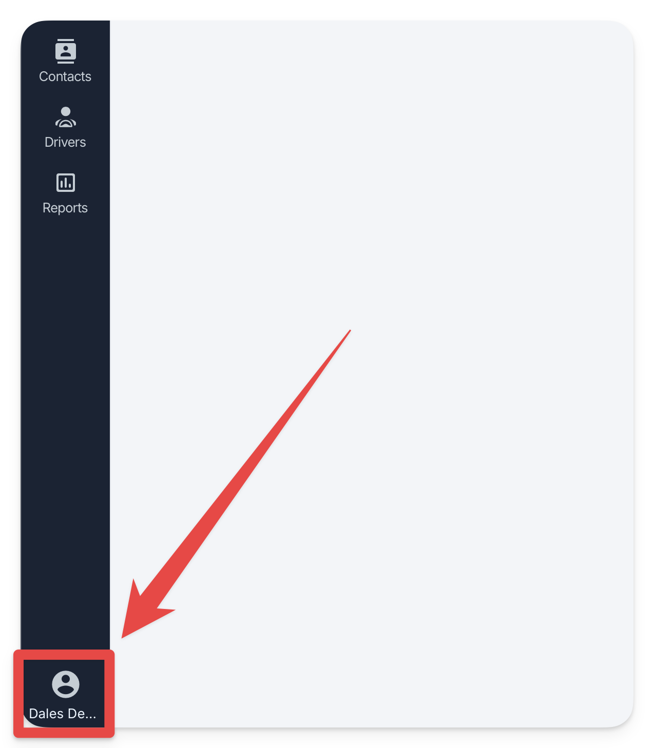Click the blank dark sidebar space below Reports
654x748 pixels.
coord(65,410)
